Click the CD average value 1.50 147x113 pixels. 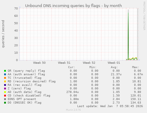(116, 96)
